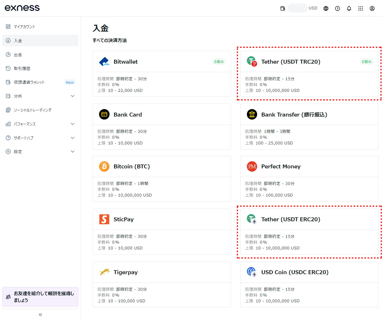Image resolution: width=383 pixels, height=321 pixels.
Task: Select 入金 in sidebar
Action: tap(40, 41)
